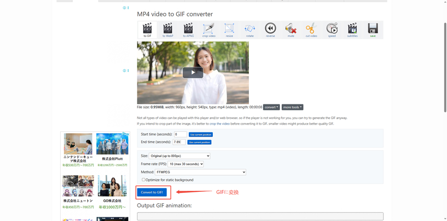Open the 'to WebP' converter tool
Image resolution: width=447 pixels, height=221 pixels.
(x=168, y=30)
